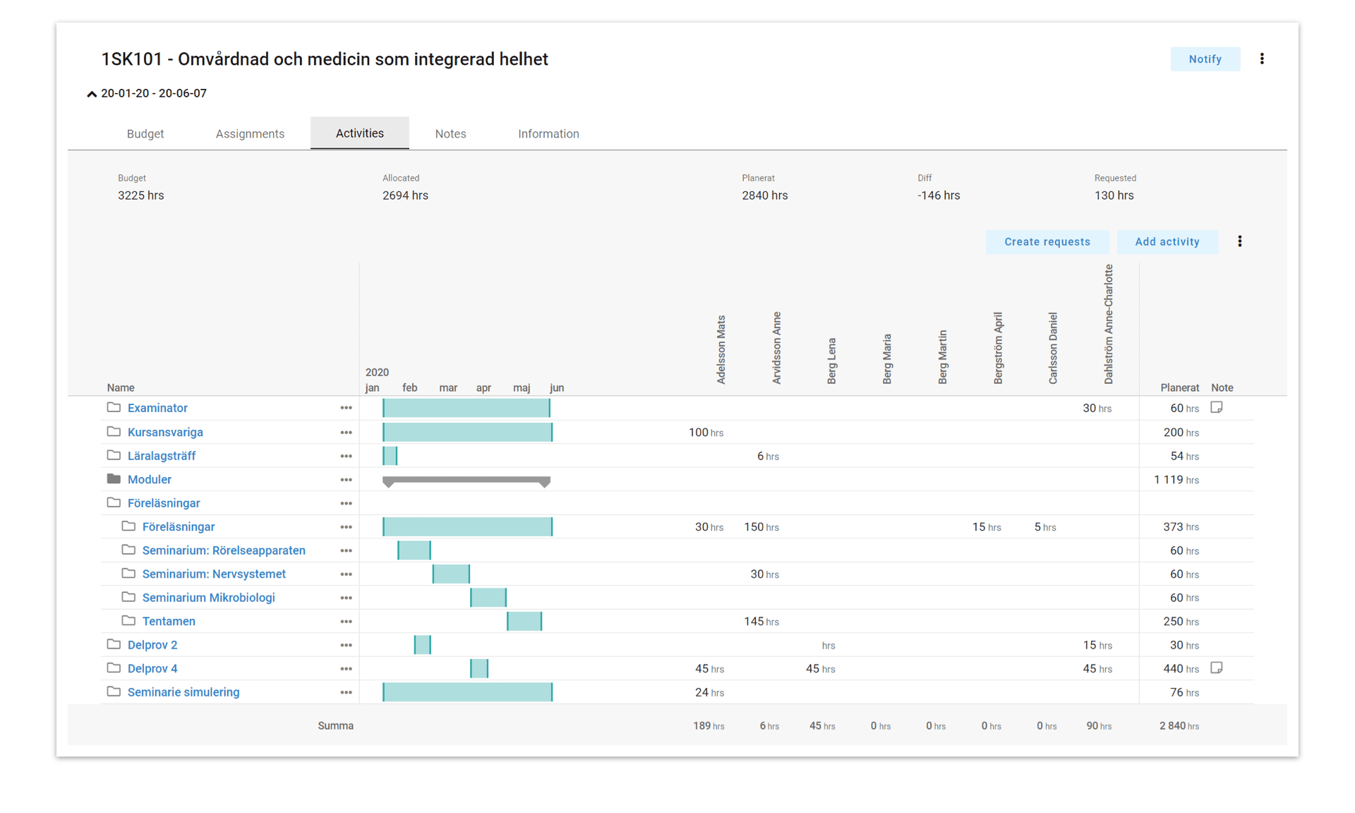
Task: Open the Delprov 2 activity link
Action: coord(152,645)
